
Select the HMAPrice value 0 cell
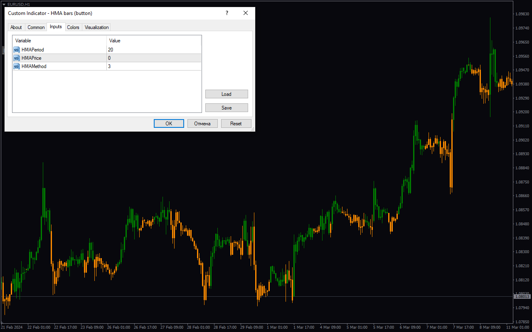pos(154,58)
